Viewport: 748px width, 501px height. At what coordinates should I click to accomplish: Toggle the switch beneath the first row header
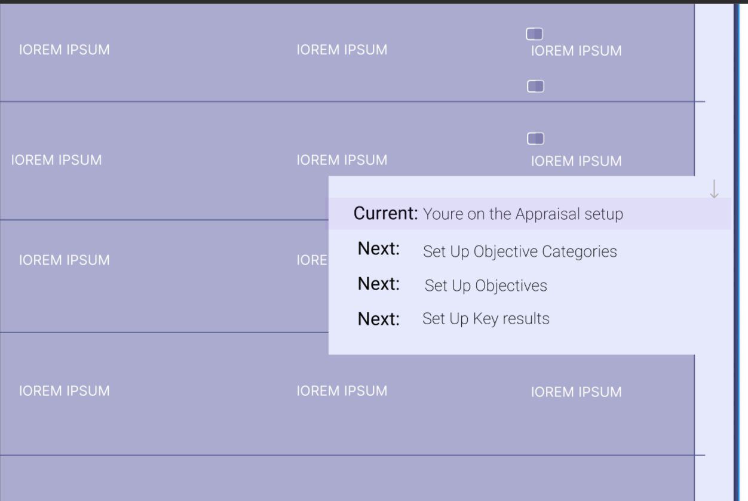535,85
